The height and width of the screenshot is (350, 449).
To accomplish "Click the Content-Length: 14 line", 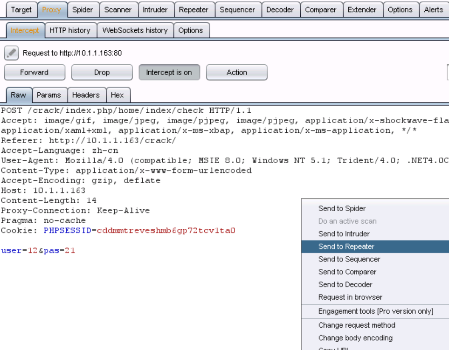I will tap(48, 200).
